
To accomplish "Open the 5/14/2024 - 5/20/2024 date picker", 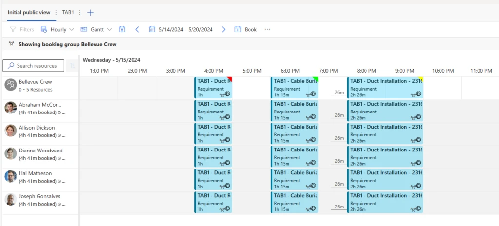I will [181, 30].
